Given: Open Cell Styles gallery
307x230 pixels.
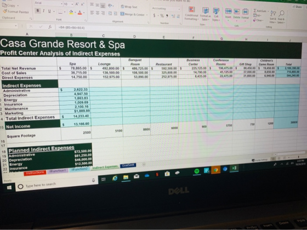Looking at the screenshot, I should [216, 14].
